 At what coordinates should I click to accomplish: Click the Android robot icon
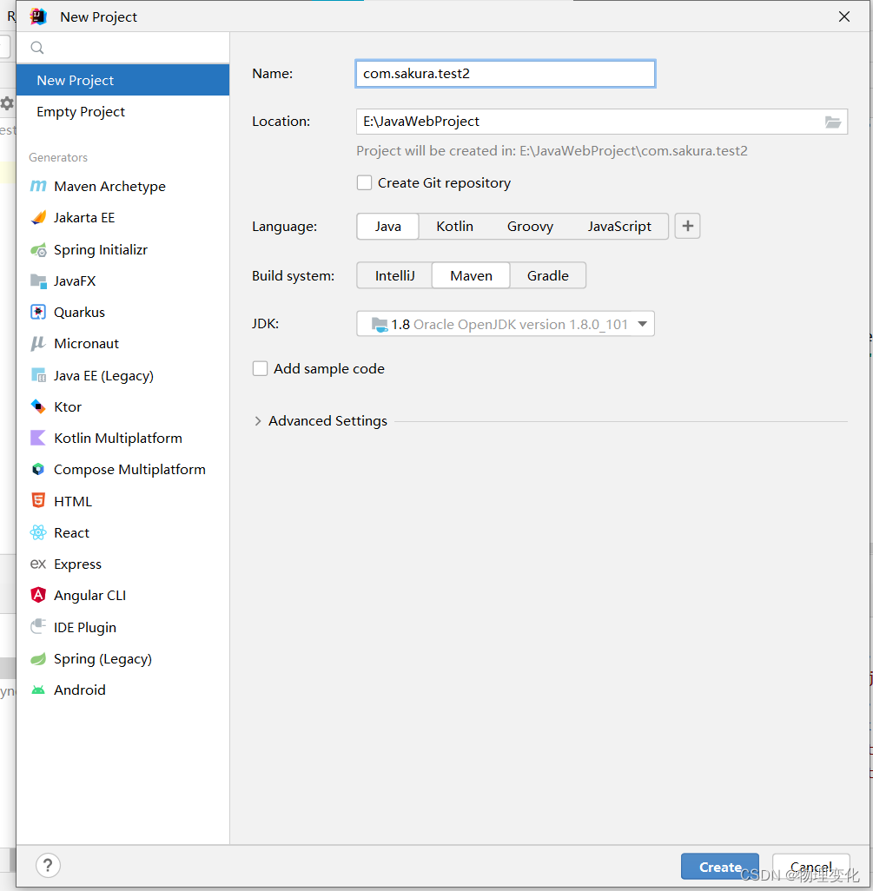coord(38,690)
